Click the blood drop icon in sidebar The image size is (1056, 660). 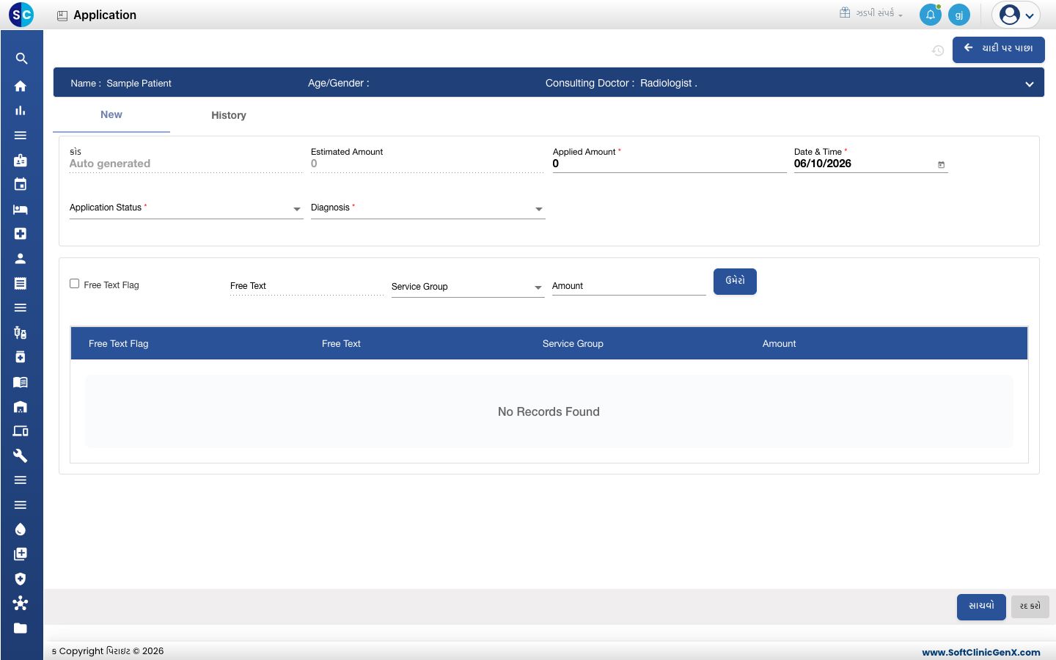[21, 529]
